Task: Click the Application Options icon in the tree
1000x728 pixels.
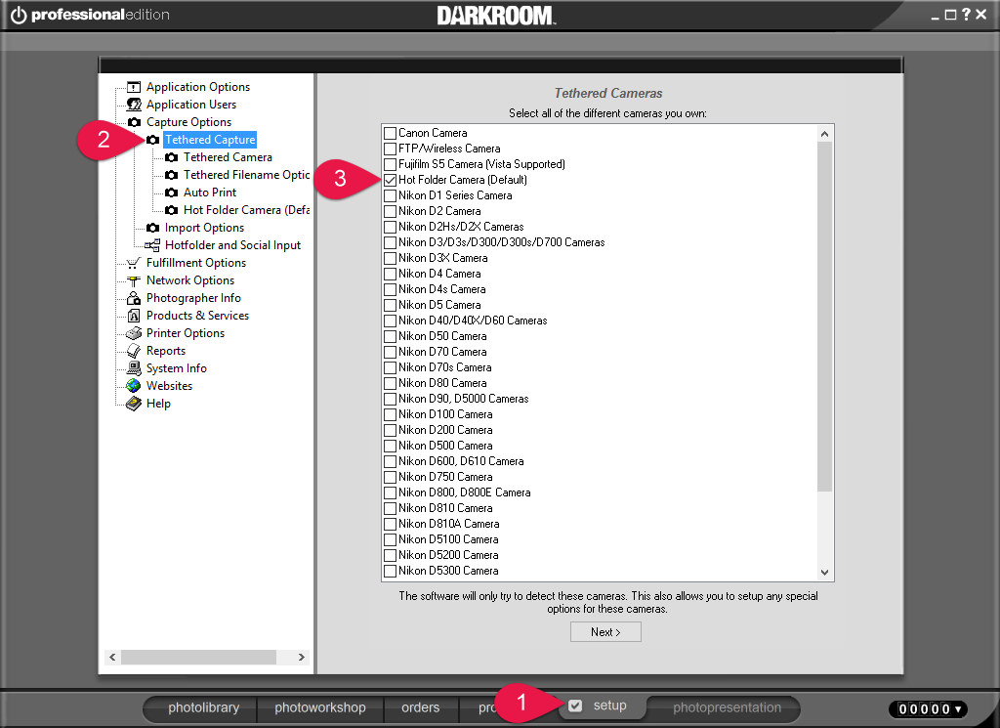Action: [x=133, y=87]
